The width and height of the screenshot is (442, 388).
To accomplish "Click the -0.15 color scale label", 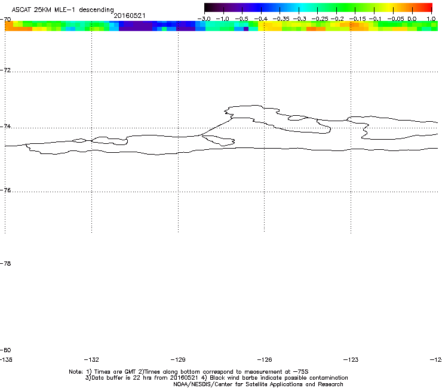I will 357,19.
